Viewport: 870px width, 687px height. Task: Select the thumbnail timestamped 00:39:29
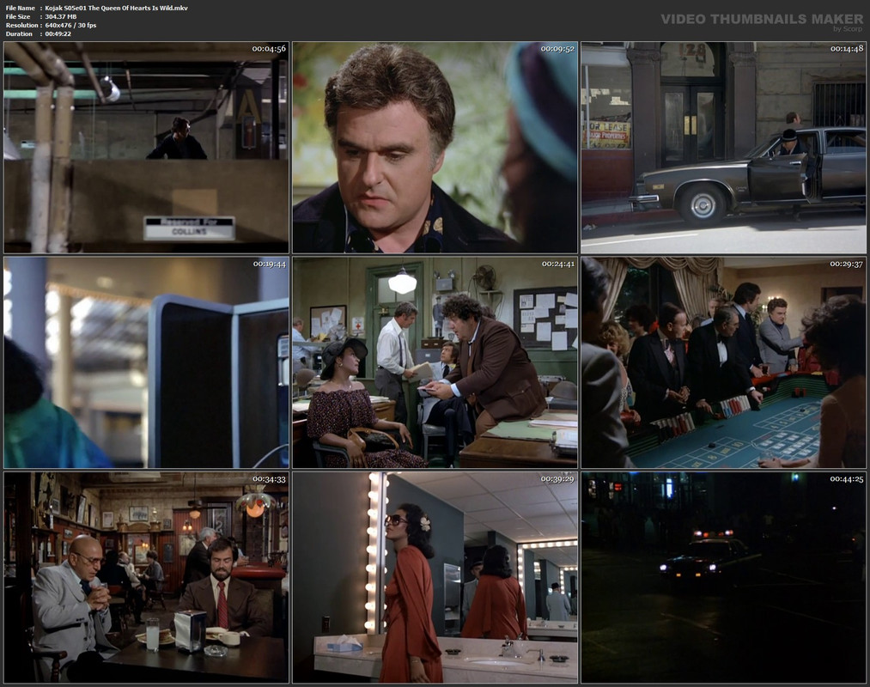pyautogui.click(x=435, y=578)
